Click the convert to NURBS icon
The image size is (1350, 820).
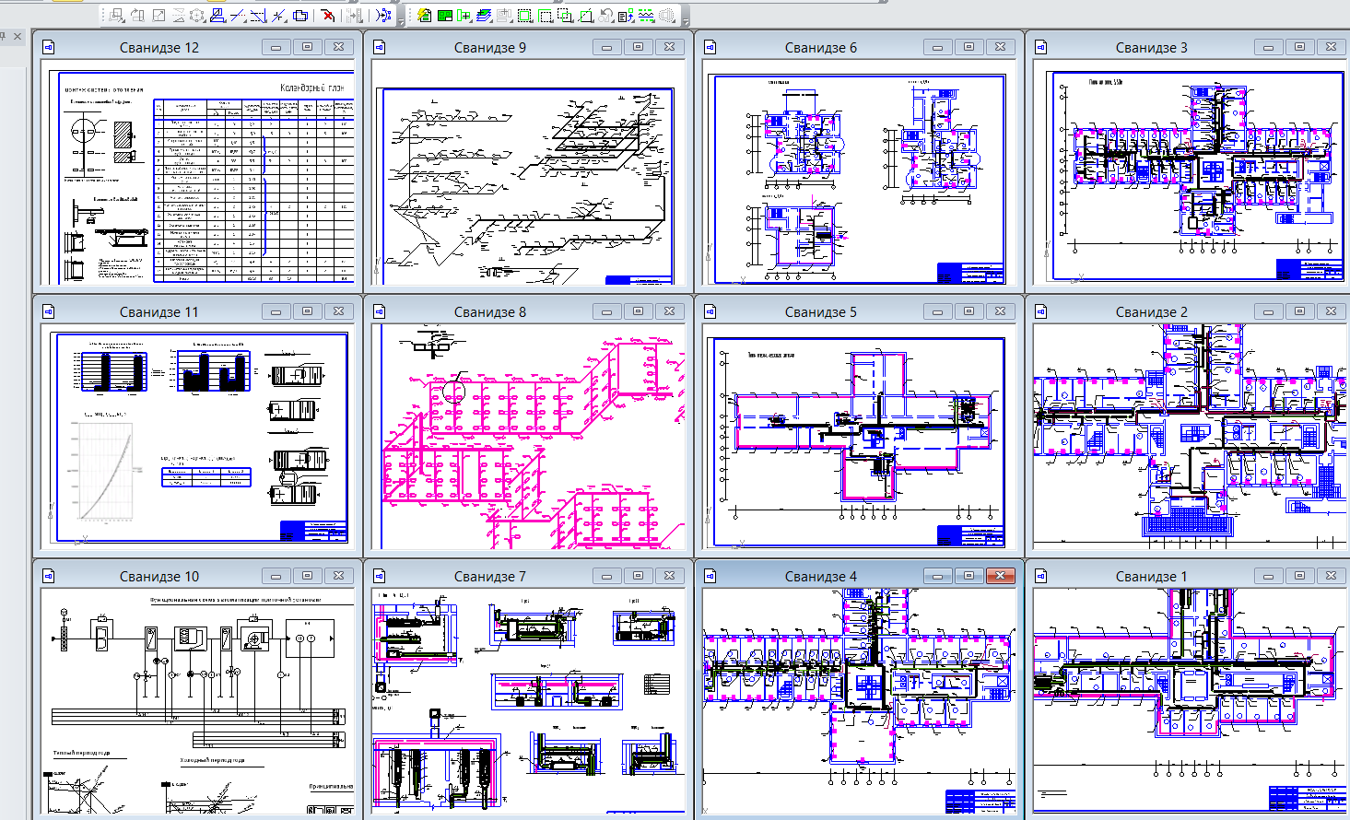coord(384,16)
